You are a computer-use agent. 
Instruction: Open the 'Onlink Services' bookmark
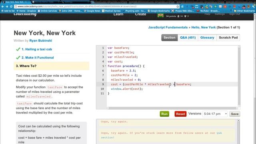pyautogui.click(x=47, y=11)
